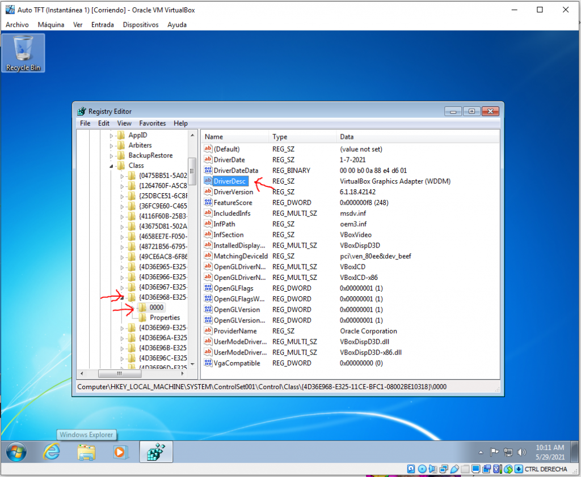The height and width of the screenshot is (477, 581).
Task: Click the Name column header
Action: (x=234, y=137)
